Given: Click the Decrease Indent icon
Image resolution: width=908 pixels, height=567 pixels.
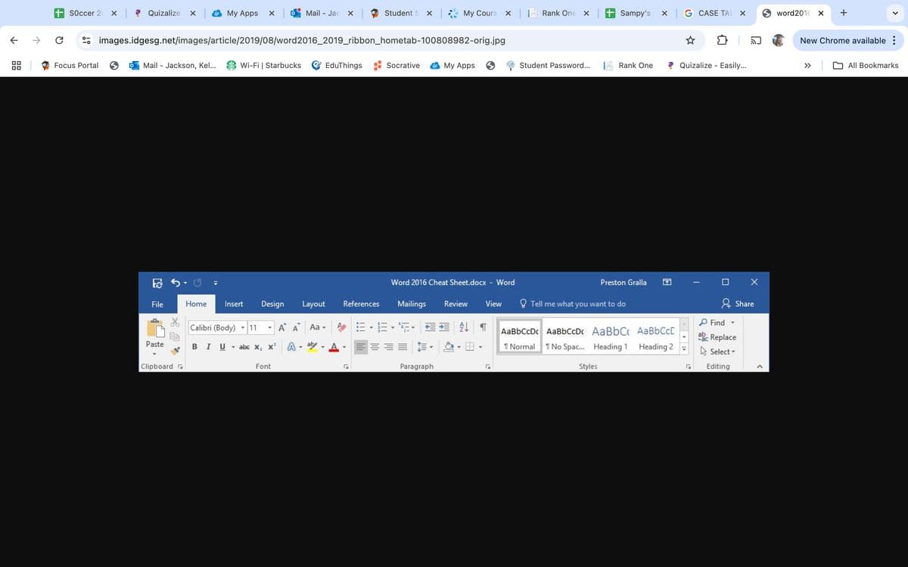Looking at the screenshot, I should tap(431, 327).
